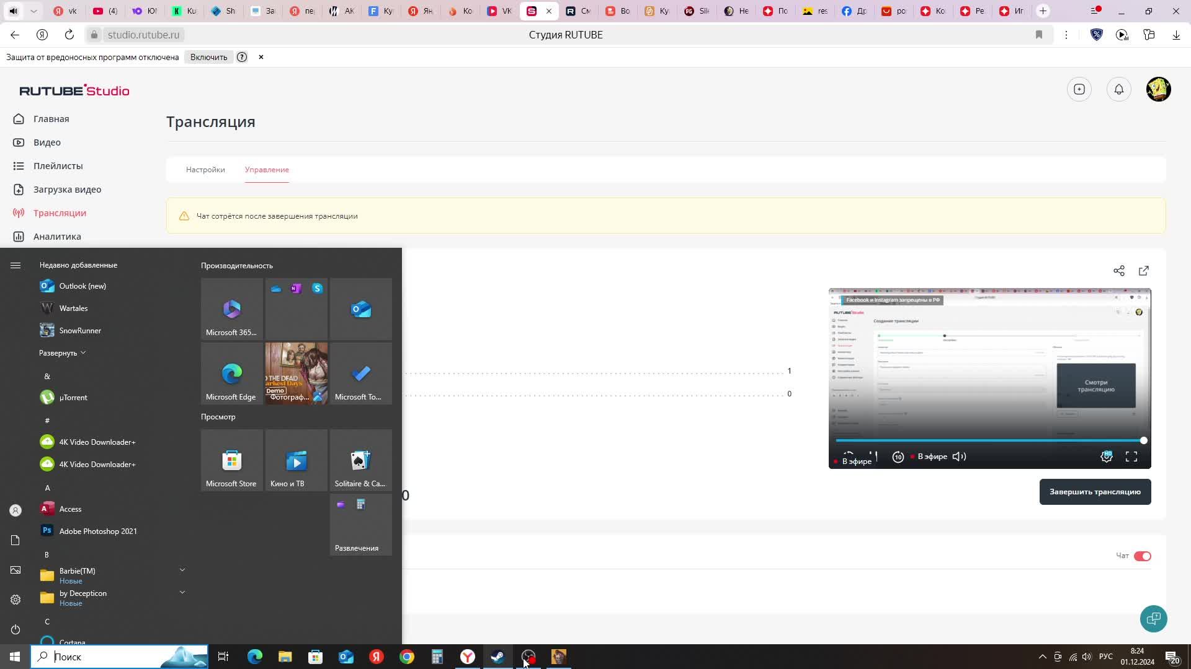Toggle the Чат (Chat) switch on
Viewport: 1191px width, 669px height.
[1142, 556]
